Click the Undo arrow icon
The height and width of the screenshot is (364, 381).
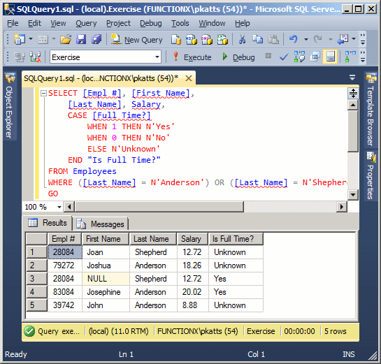coord(294,39)
